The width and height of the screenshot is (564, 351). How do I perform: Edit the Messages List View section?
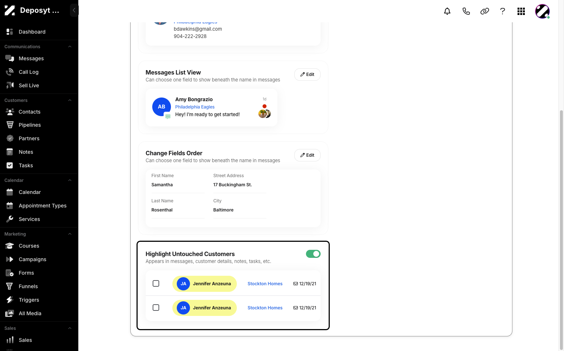[307, 75]
